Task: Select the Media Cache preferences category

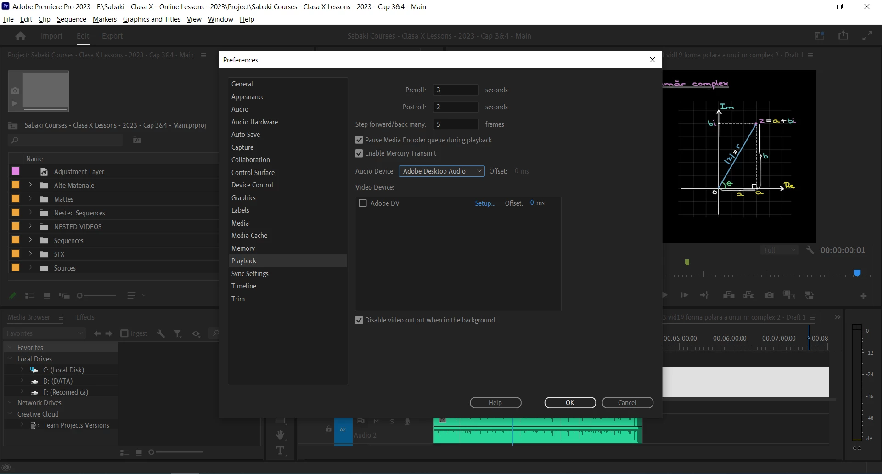Action: [288, 236]
